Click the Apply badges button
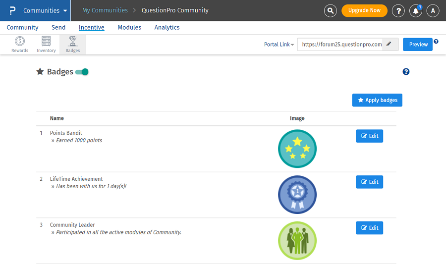Image resolution: width=446 pixels, height=265 pixels. click(x=377, y=100)
